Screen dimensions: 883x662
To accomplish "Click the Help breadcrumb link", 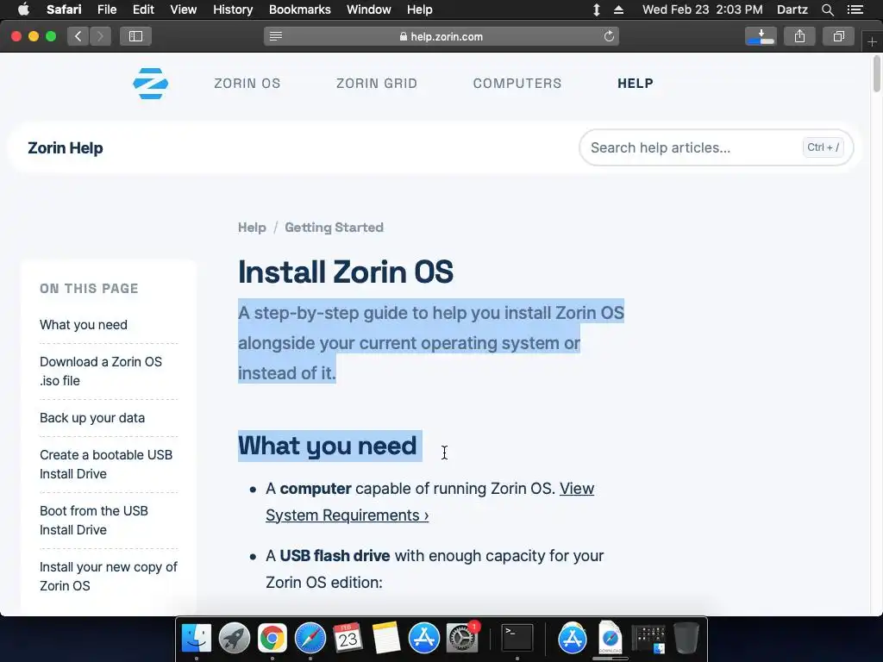I will pos(252,228).
